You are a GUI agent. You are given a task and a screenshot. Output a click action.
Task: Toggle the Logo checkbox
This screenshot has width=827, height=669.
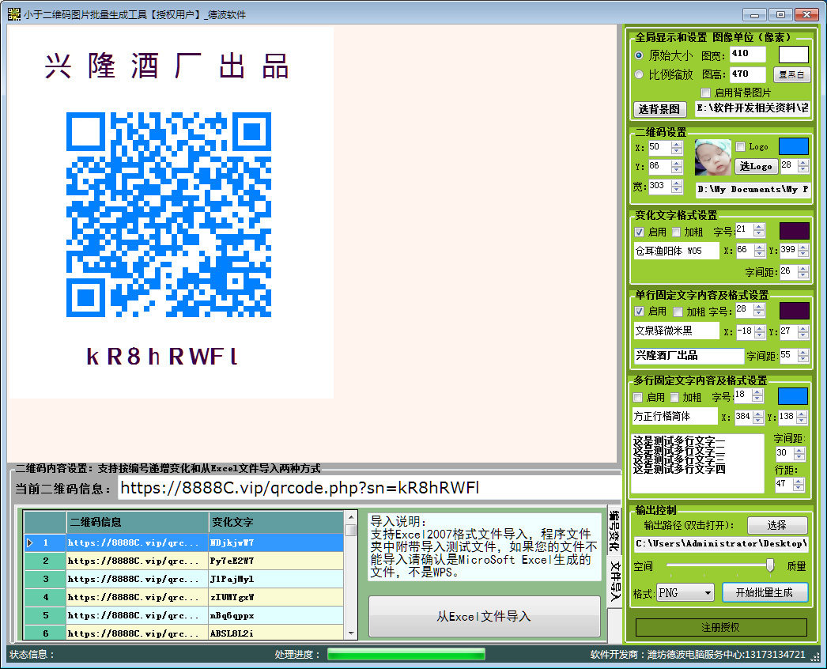click(741, 146)
